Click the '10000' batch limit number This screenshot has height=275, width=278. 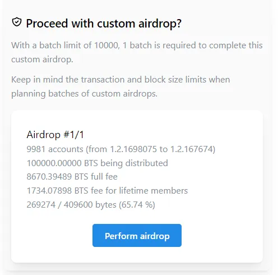click(106, 45)
